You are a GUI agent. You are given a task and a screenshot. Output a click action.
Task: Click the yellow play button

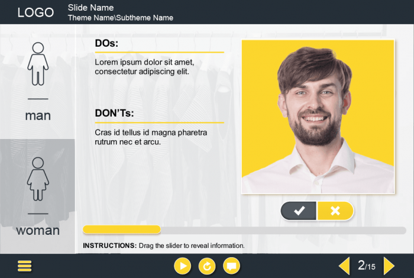tap(182, 266)
